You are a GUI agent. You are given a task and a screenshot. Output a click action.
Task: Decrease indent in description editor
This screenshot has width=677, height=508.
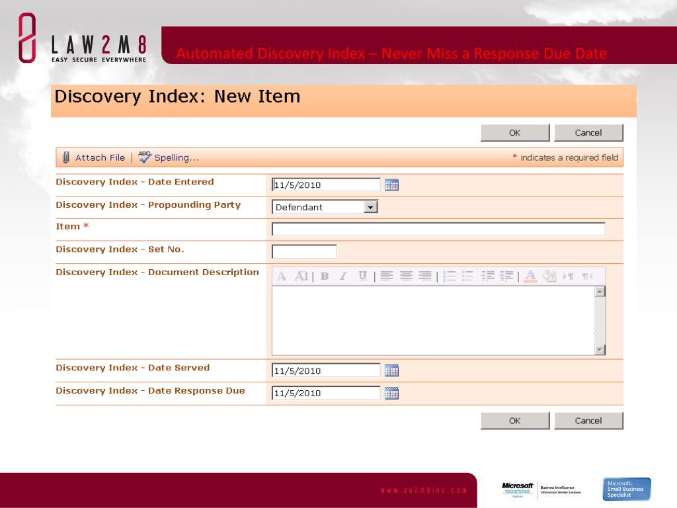[x=487, y=276]
